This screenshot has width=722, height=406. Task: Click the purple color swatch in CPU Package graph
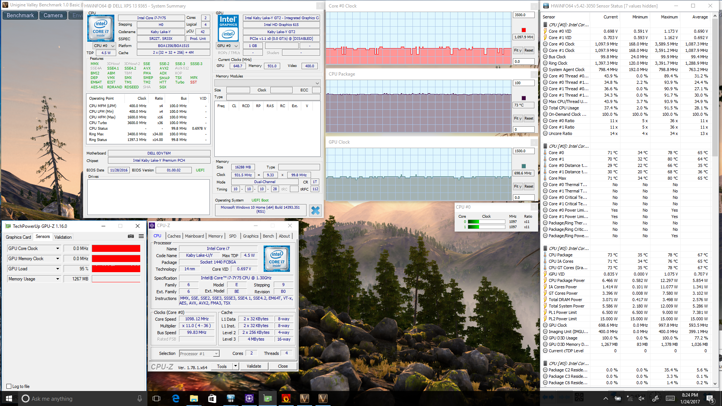(x=523, y=98)
